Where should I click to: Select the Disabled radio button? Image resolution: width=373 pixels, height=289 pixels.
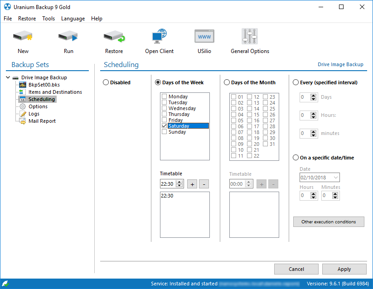point(106,82)
